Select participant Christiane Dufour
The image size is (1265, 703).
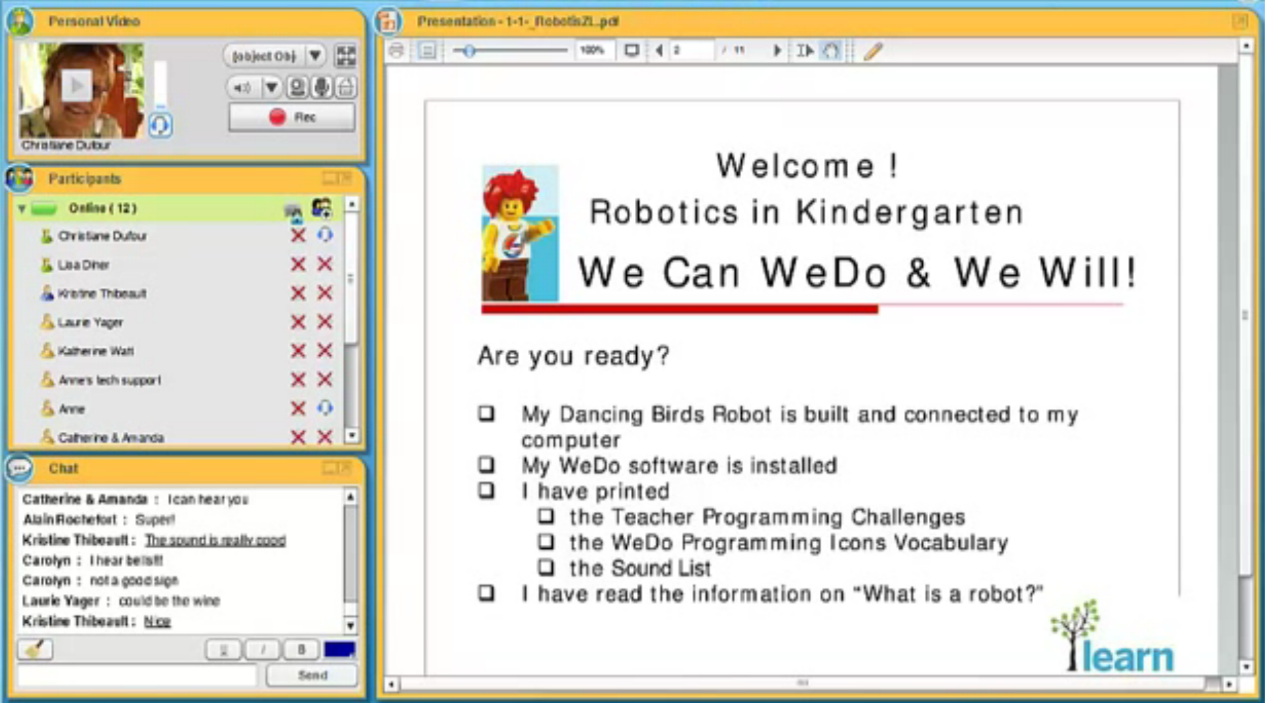[102, 236]
